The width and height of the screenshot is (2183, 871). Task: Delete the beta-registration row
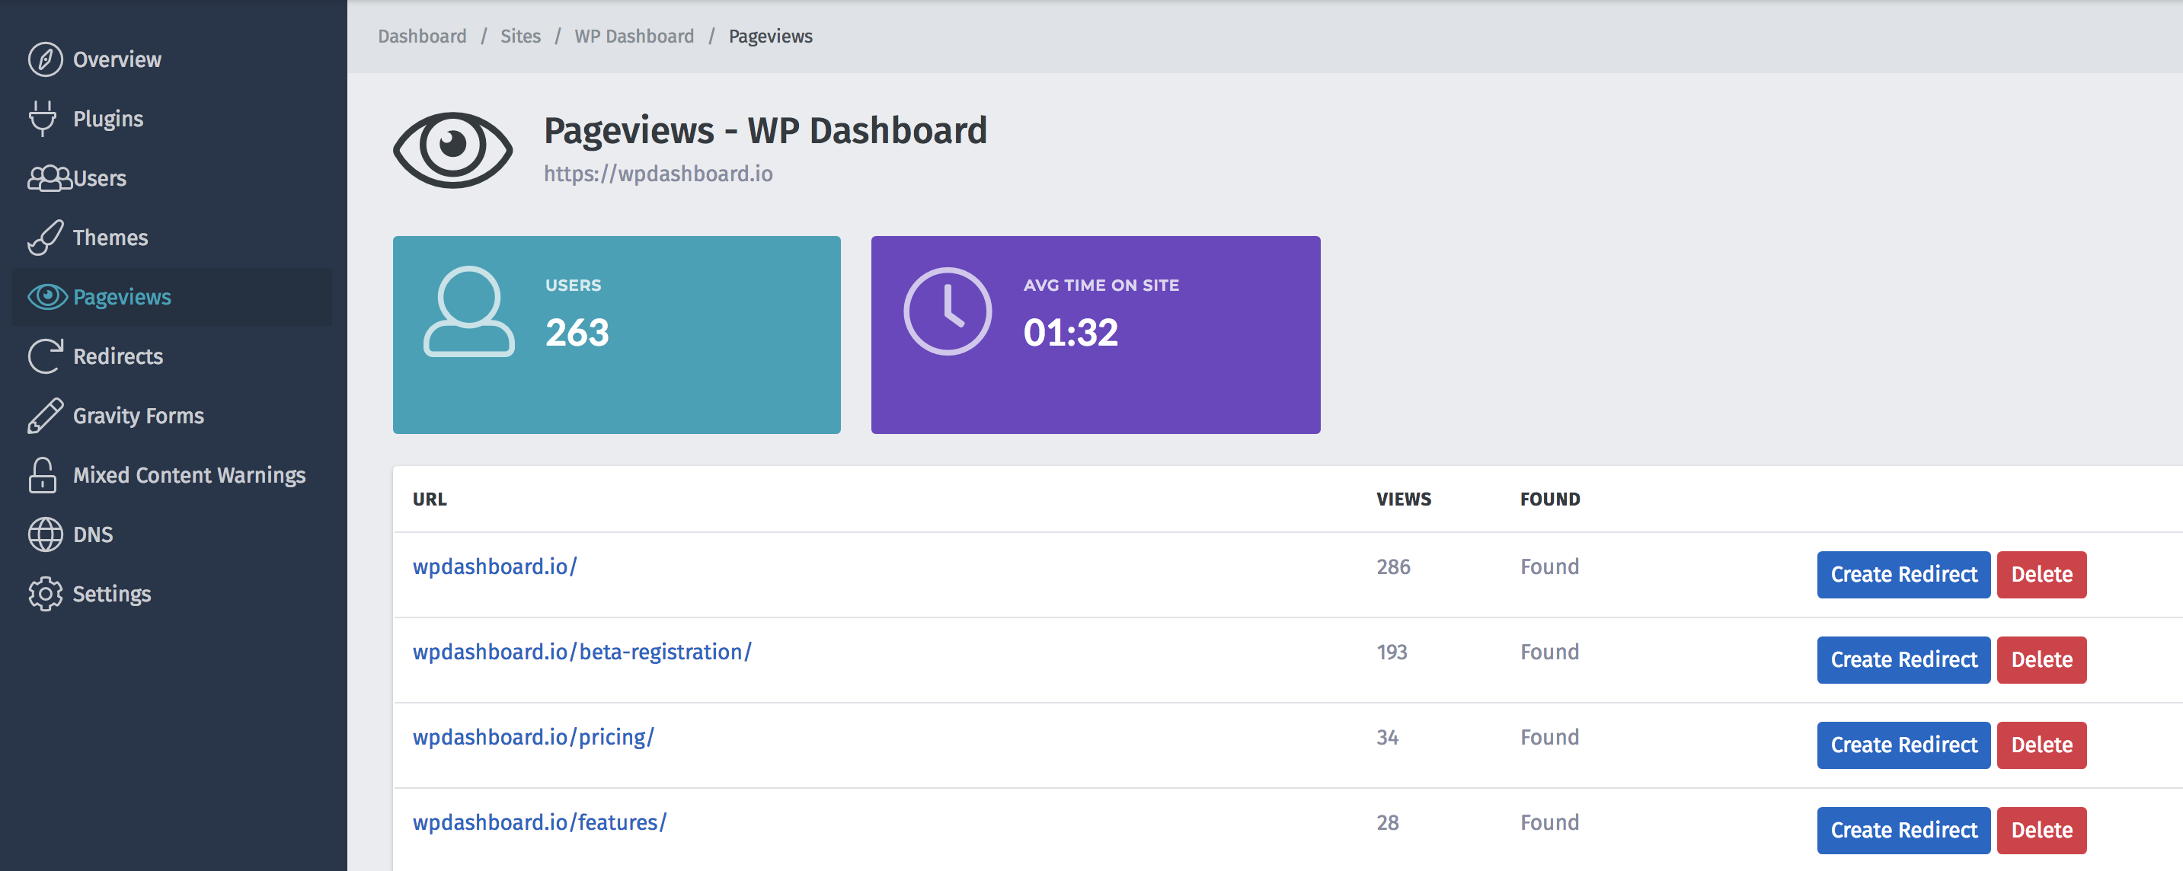tap(2041, 660)
